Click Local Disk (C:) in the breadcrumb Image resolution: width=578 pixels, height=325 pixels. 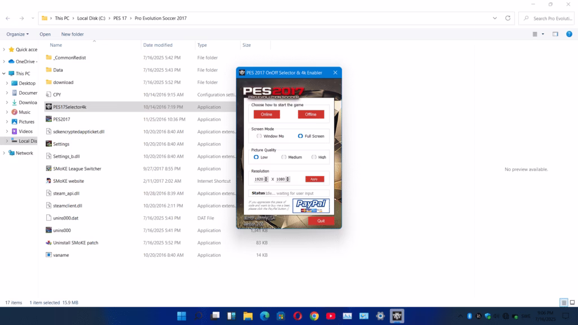click(x=91, y=18)
